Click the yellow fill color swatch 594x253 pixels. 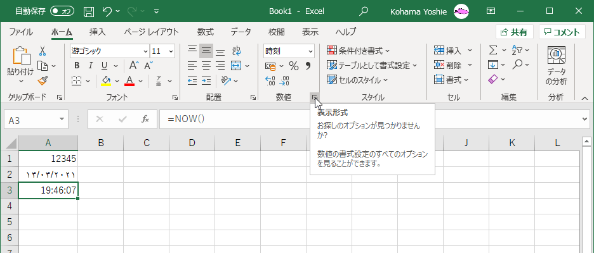pyautogui.click(x=106, y=80)
